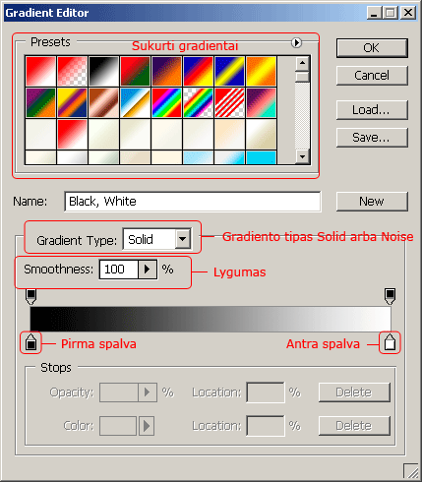
Task: Open the Smoothness slider arrow
Action: pos(148,270)
